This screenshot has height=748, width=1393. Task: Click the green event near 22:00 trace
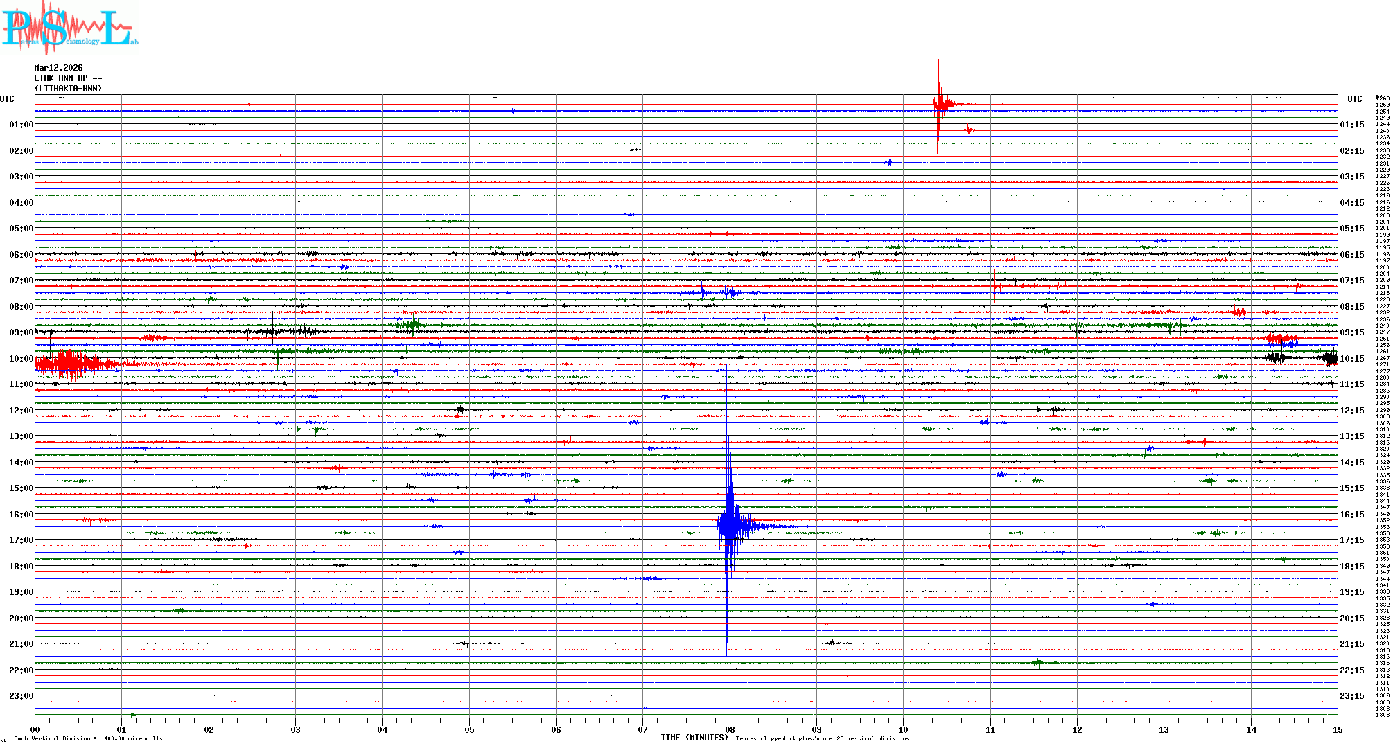pos(1038,663)
